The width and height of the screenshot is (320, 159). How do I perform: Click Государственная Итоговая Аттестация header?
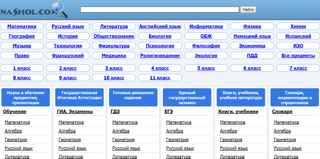pyautogui.click(x=79, y=97)
